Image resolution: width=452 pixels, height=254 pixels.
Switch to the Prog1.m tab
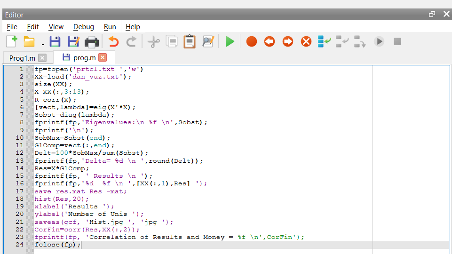tap(22, 58)
